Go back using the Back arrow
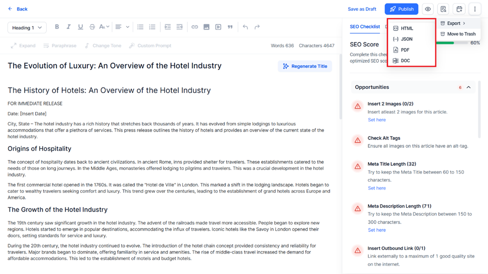 (18, 9)
